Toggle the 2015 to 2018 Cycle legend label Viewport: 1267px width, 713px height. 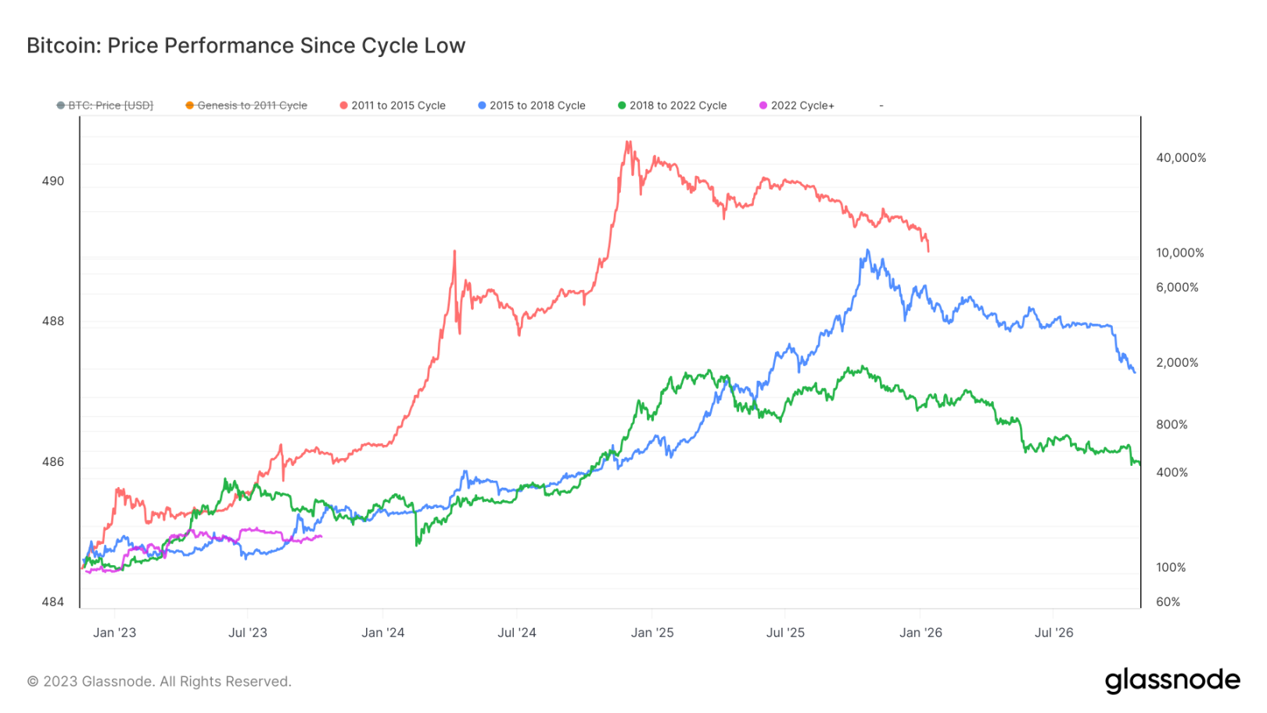(537, 106)
